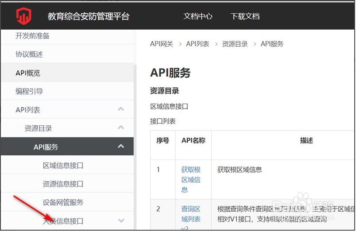Expand the 人员信息接口 chevron

(x=121, y=221)
